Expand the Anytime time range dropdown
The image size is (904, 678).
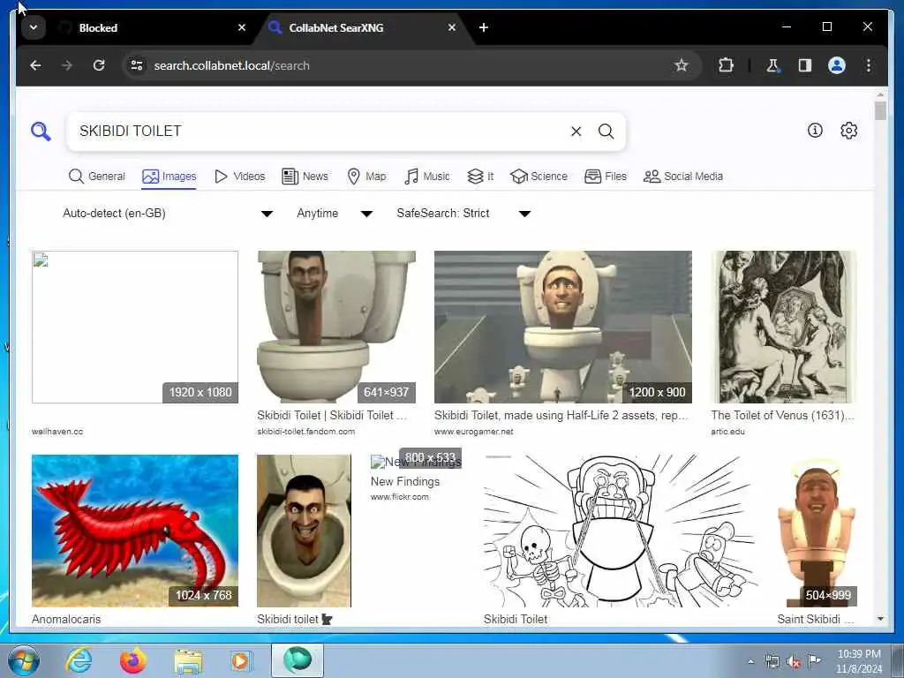click(335, 214)
